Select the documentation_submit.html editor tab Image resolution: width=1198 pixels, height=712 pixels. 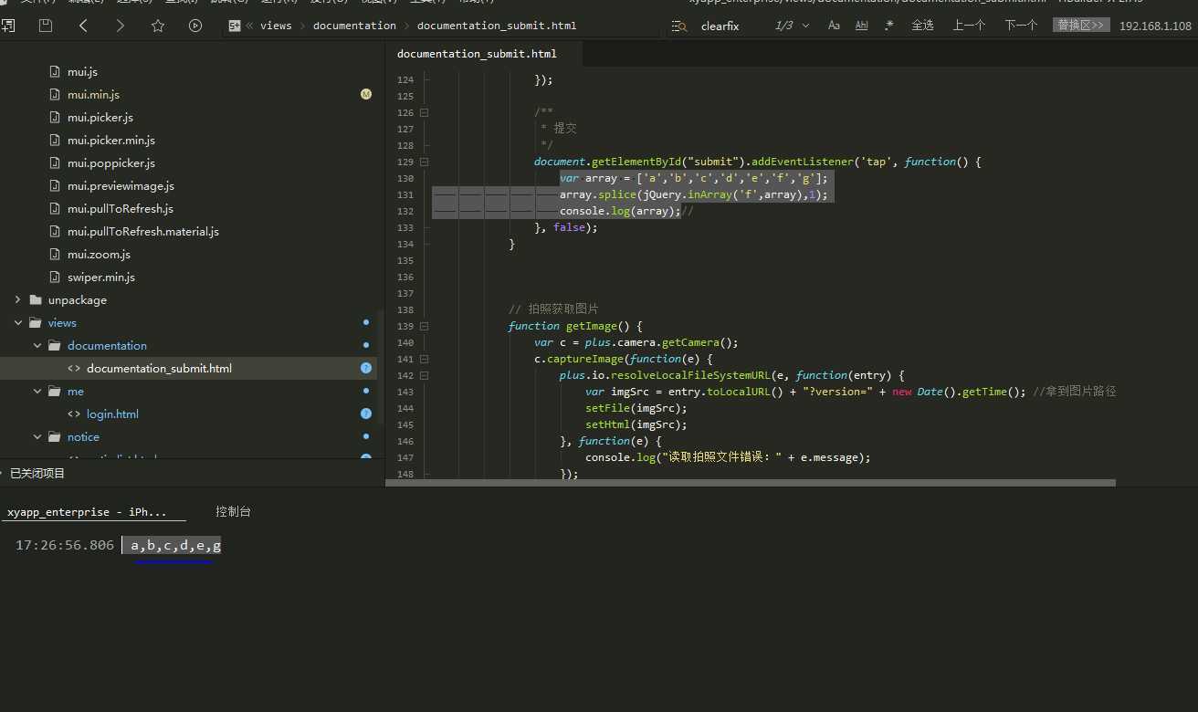tap(477, 54)
